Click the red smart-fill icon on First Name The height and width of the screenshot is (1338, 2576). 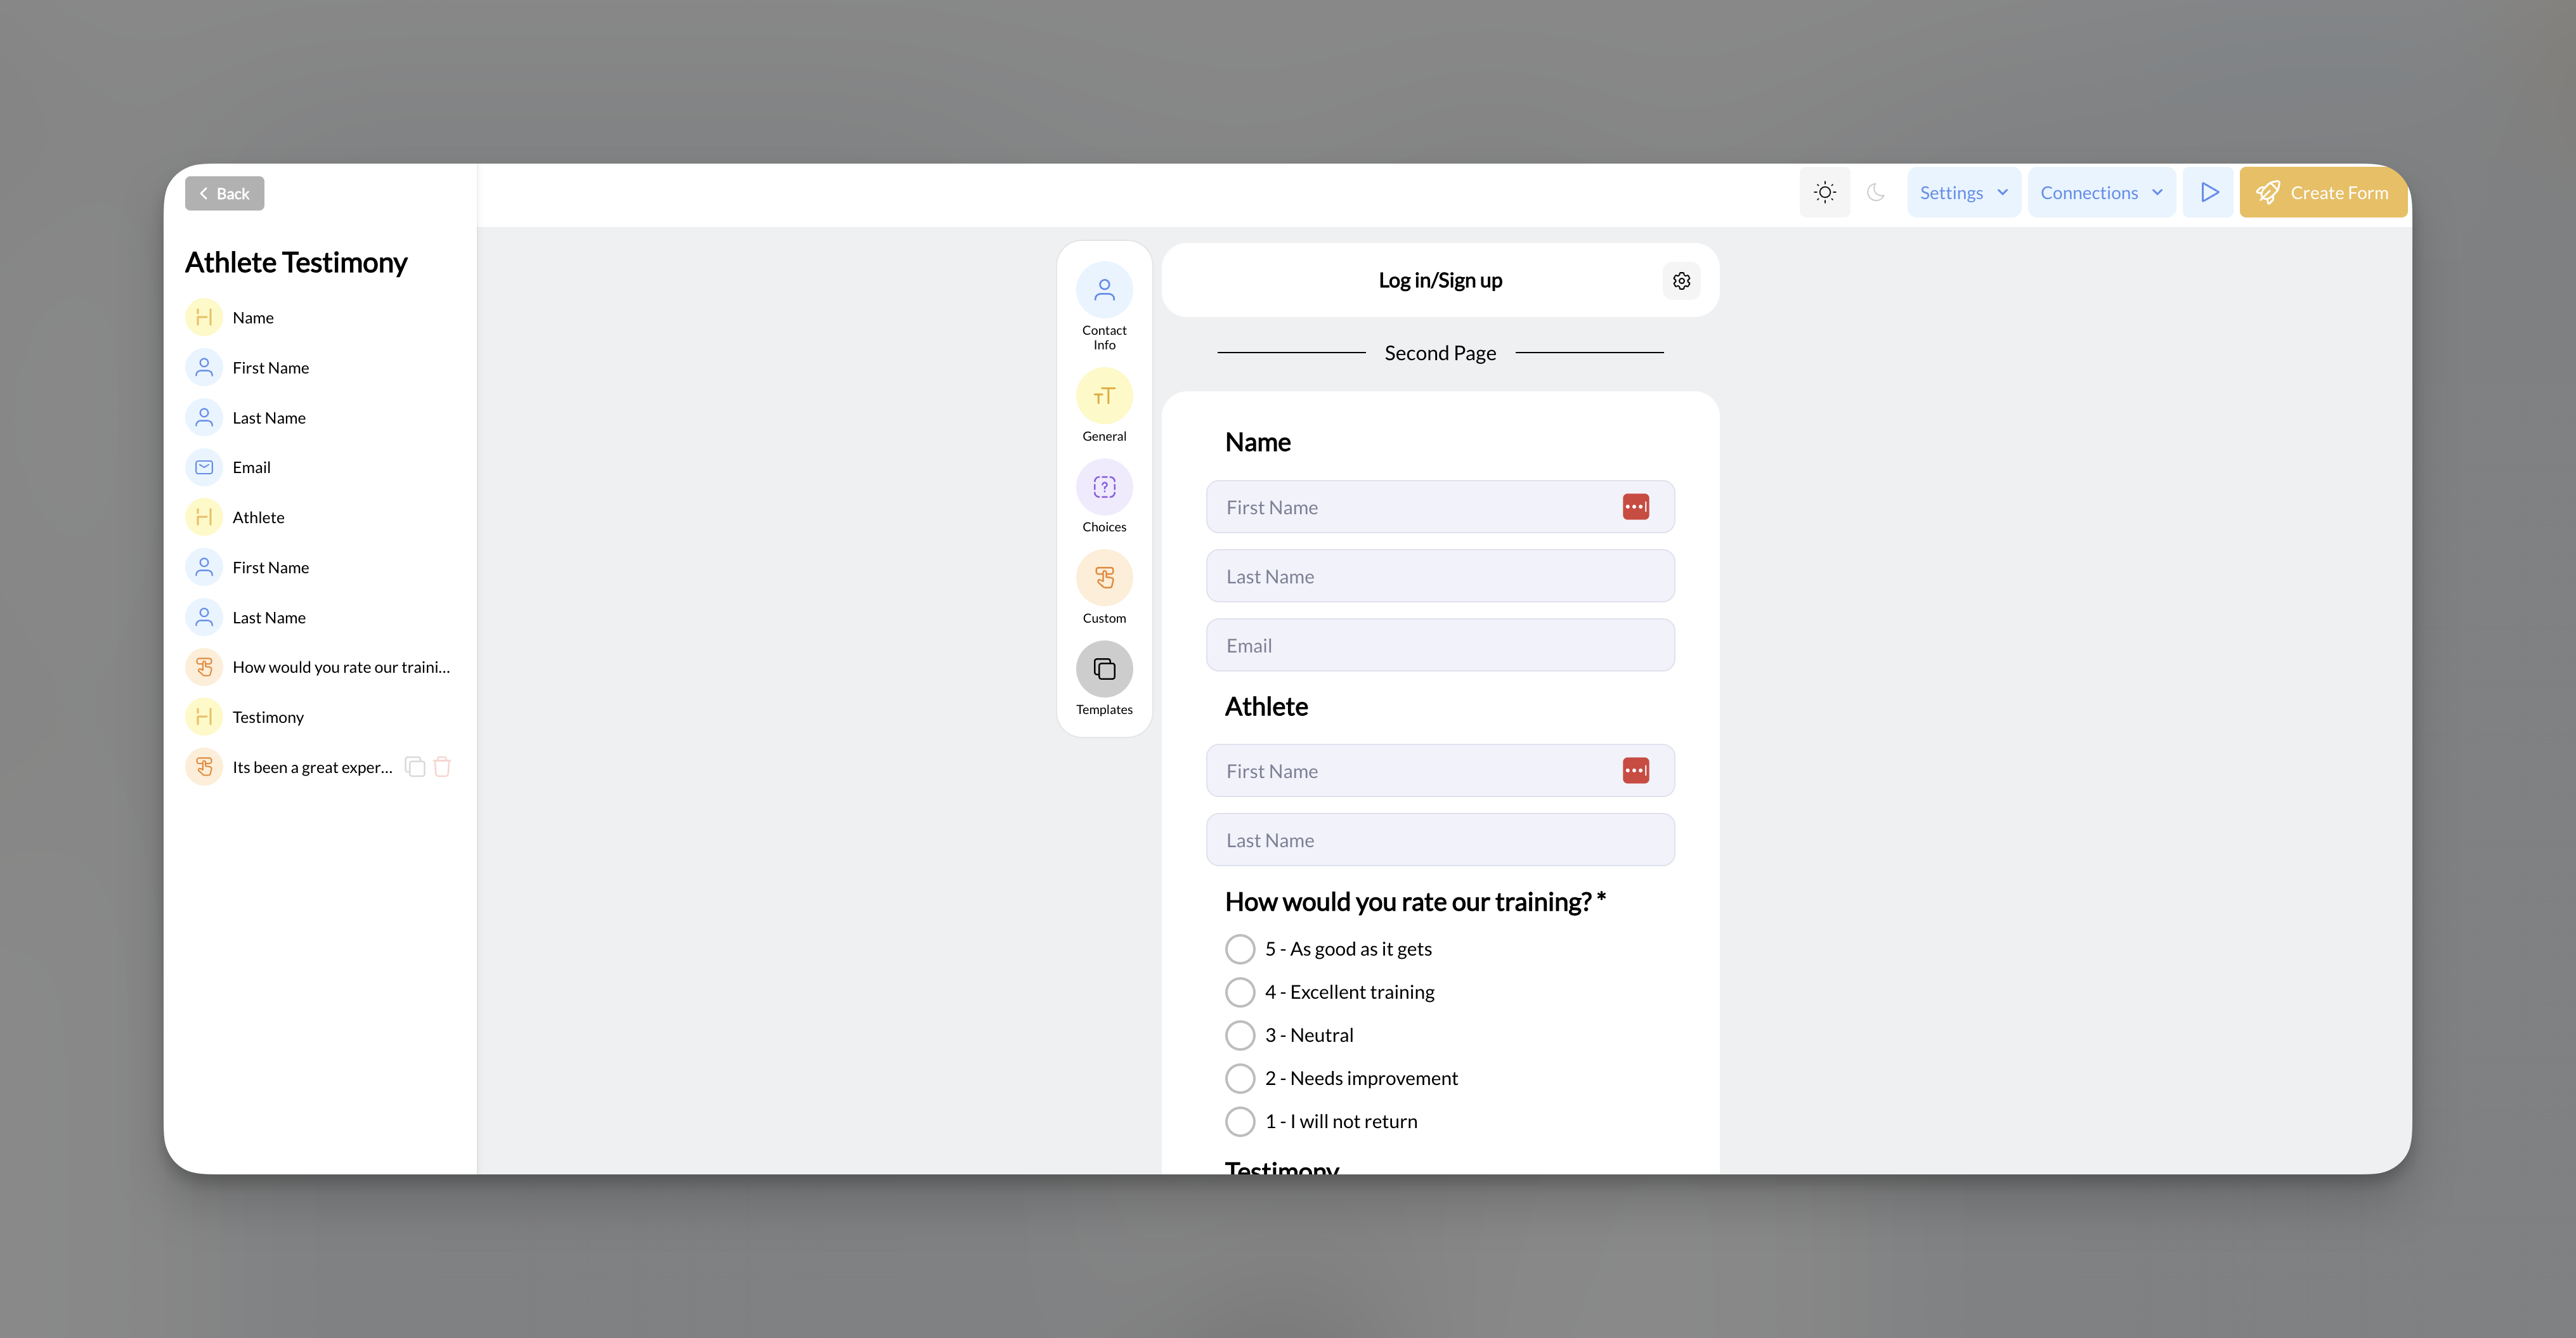pos(1637,507)
